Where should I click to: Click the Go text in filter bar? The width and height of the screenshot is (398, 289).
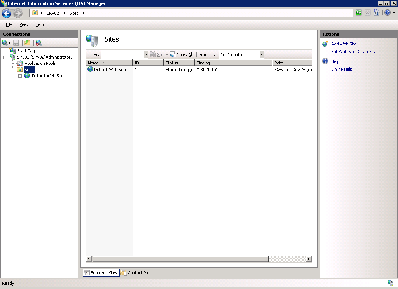pyautogui.click(x=159, y=54)
